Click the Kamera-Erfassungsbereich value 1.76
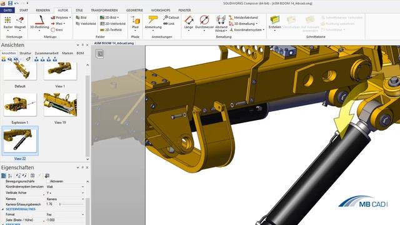 pos(49,204)
